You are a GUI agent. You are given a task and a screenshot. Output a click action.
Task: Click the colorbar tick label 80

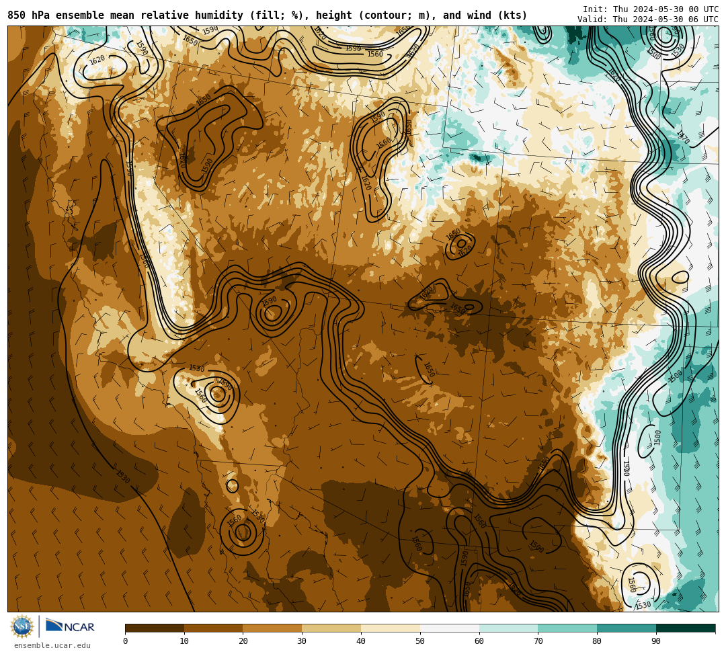[x=597, y=641]
